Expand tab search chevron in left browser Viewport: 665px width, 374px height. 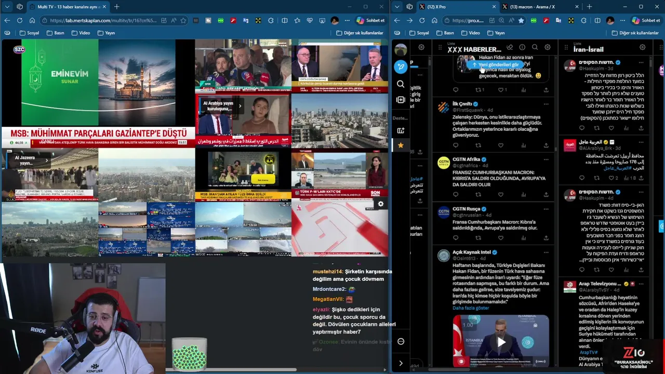click(x=7, y=7)
